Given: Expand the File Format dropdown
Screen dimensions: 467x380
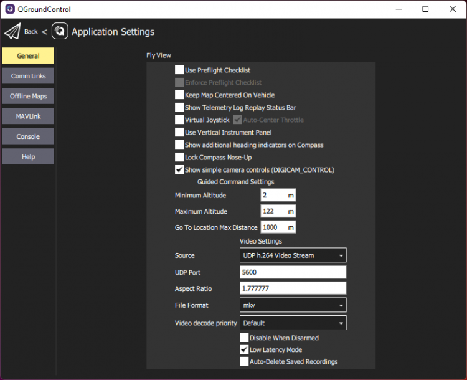Looking at the screenshot, I should tap(293, 305).
